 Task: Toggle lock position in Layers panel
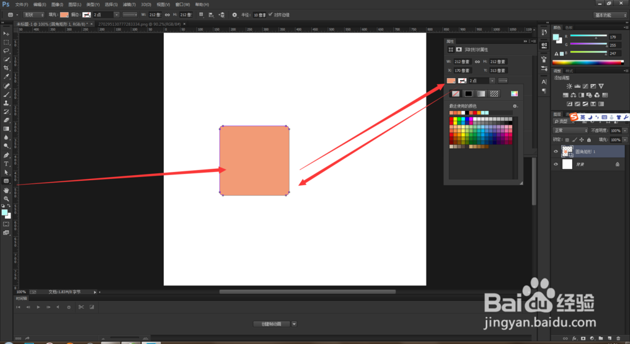coord(581,140)
